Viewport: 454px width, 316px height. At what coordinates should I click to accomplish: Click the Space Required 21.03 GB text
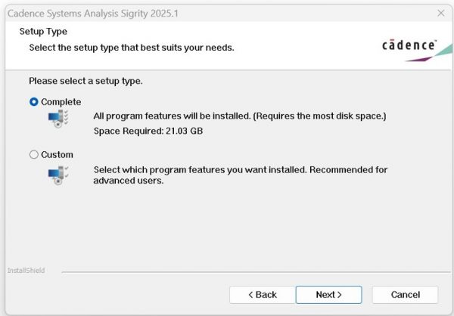tap(148, 131)
